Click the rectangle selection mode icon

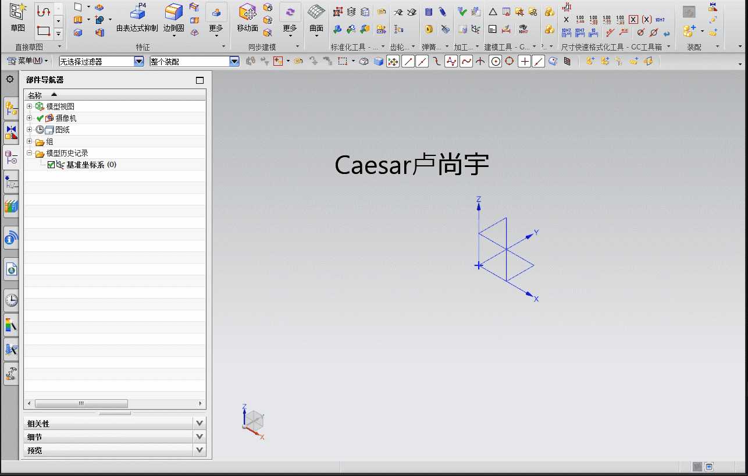343,61
